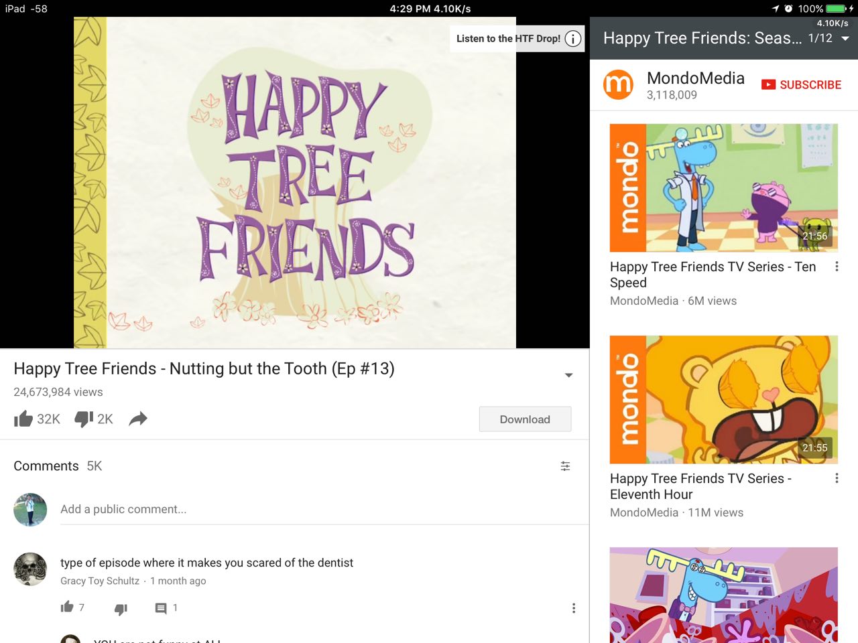The image size is (858, 643).
Task: Open 'Happy Tree Friends TV Series - Eleventh Hour'
Action: tap(700, 486)
